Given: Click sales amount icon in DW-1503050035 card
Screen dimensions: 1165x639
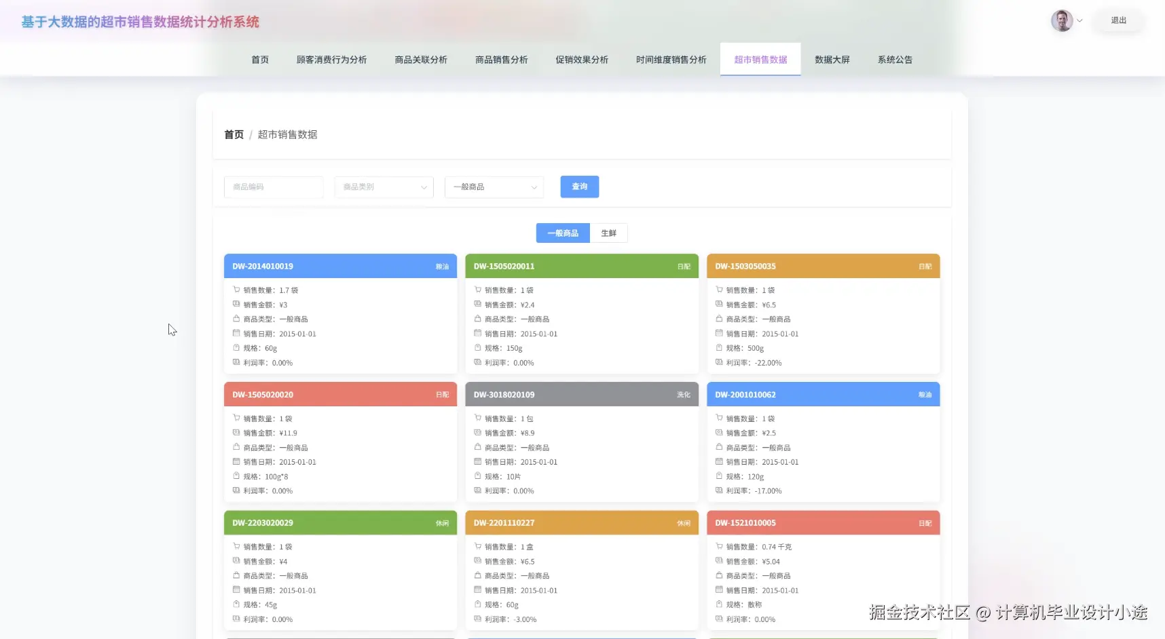Looking at the screenshot, I should coord(719,304).
